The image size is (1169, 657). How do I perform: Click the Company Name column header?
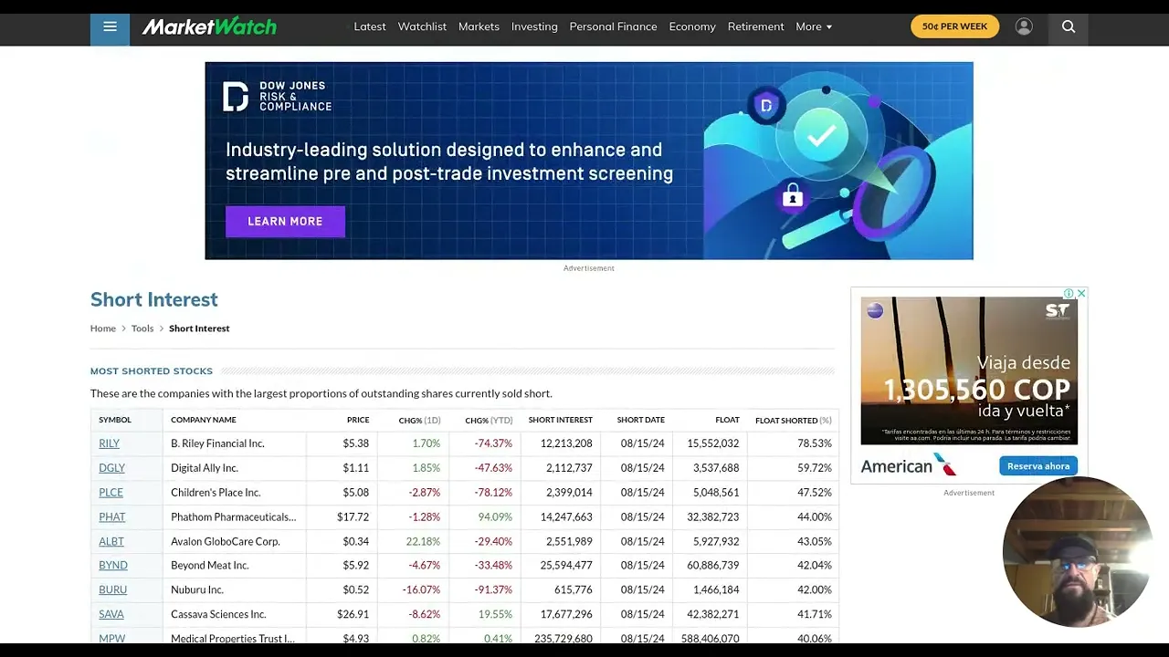[x=204, y=420]
